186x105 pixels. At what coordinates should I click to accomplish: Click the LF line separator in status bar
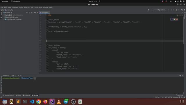click(x=166, y=97)
